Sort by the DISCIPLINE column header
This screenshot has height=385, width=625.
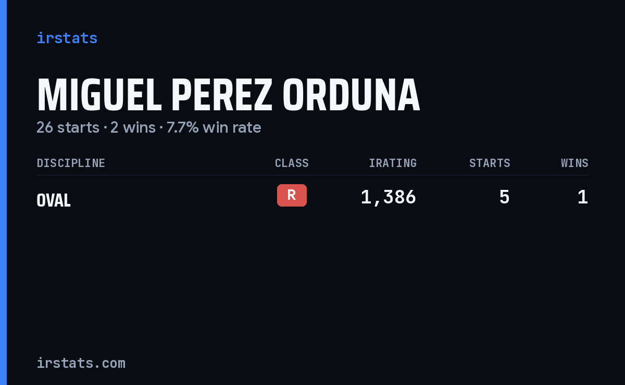71,163
